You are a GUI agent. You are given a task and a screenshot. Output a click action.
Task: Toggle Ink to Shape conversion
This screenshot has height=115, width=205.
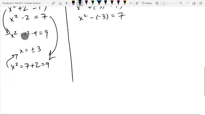[157, 3]
